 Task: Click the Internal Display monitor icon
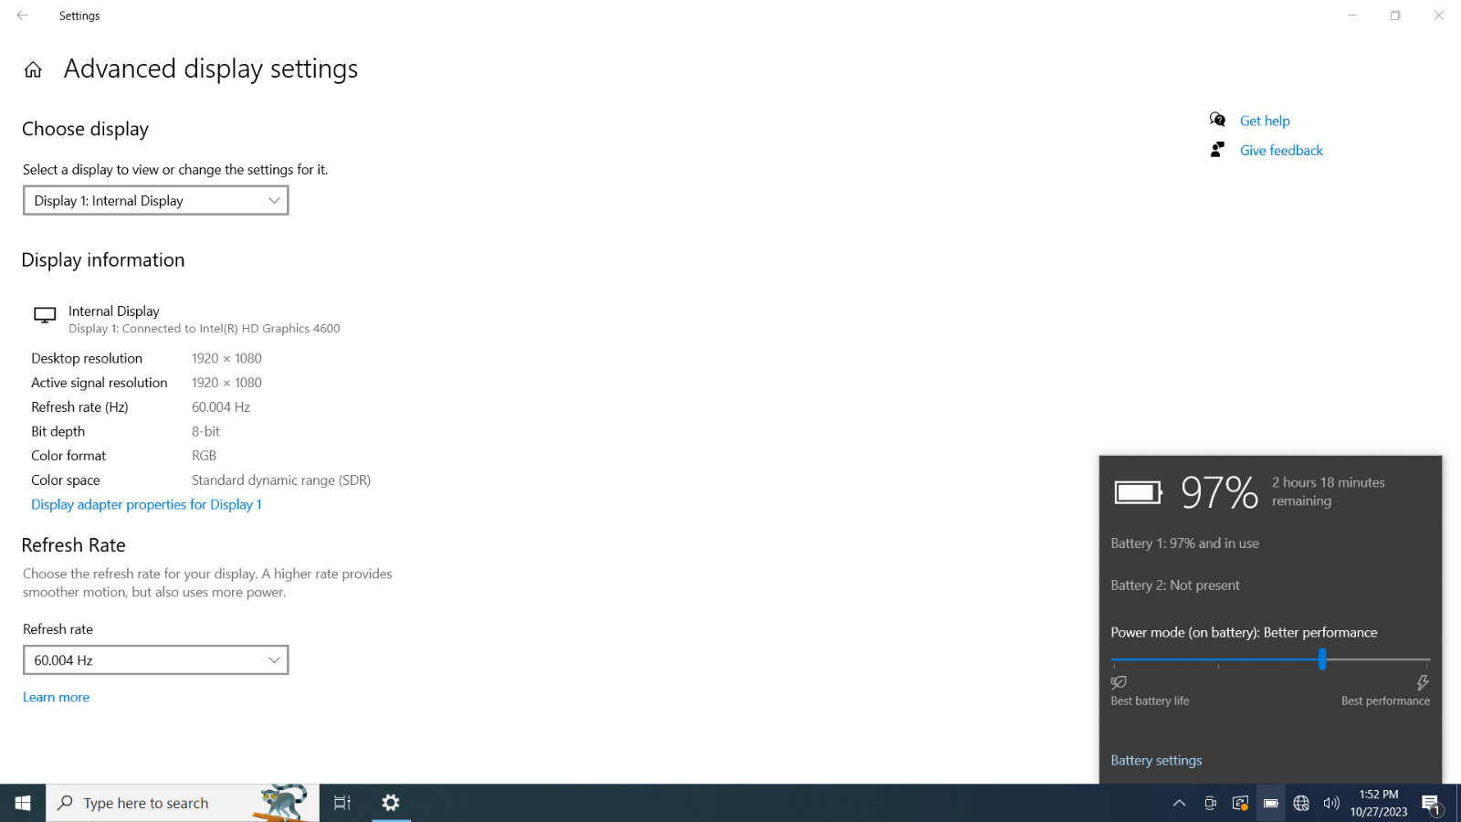click(45, 315)
